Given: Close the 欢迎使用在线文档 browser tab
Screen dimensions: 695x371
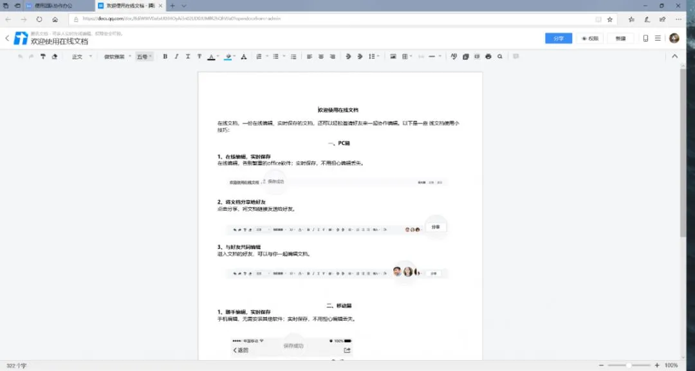Looking at the screenshot, I should coord(160,6).
